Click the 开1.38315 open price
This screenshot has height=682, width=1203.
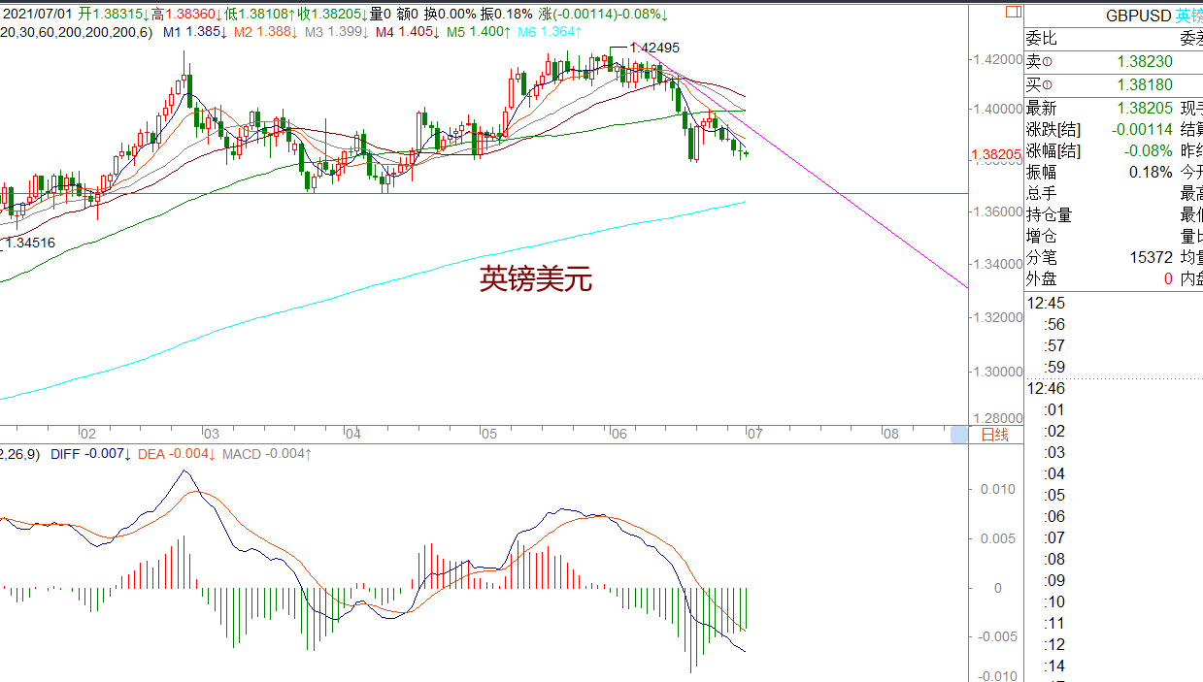(x=115, y=15)
